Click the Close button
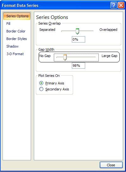Image resolution: width=126 pixels, height=172 pixels. [111, 165]
